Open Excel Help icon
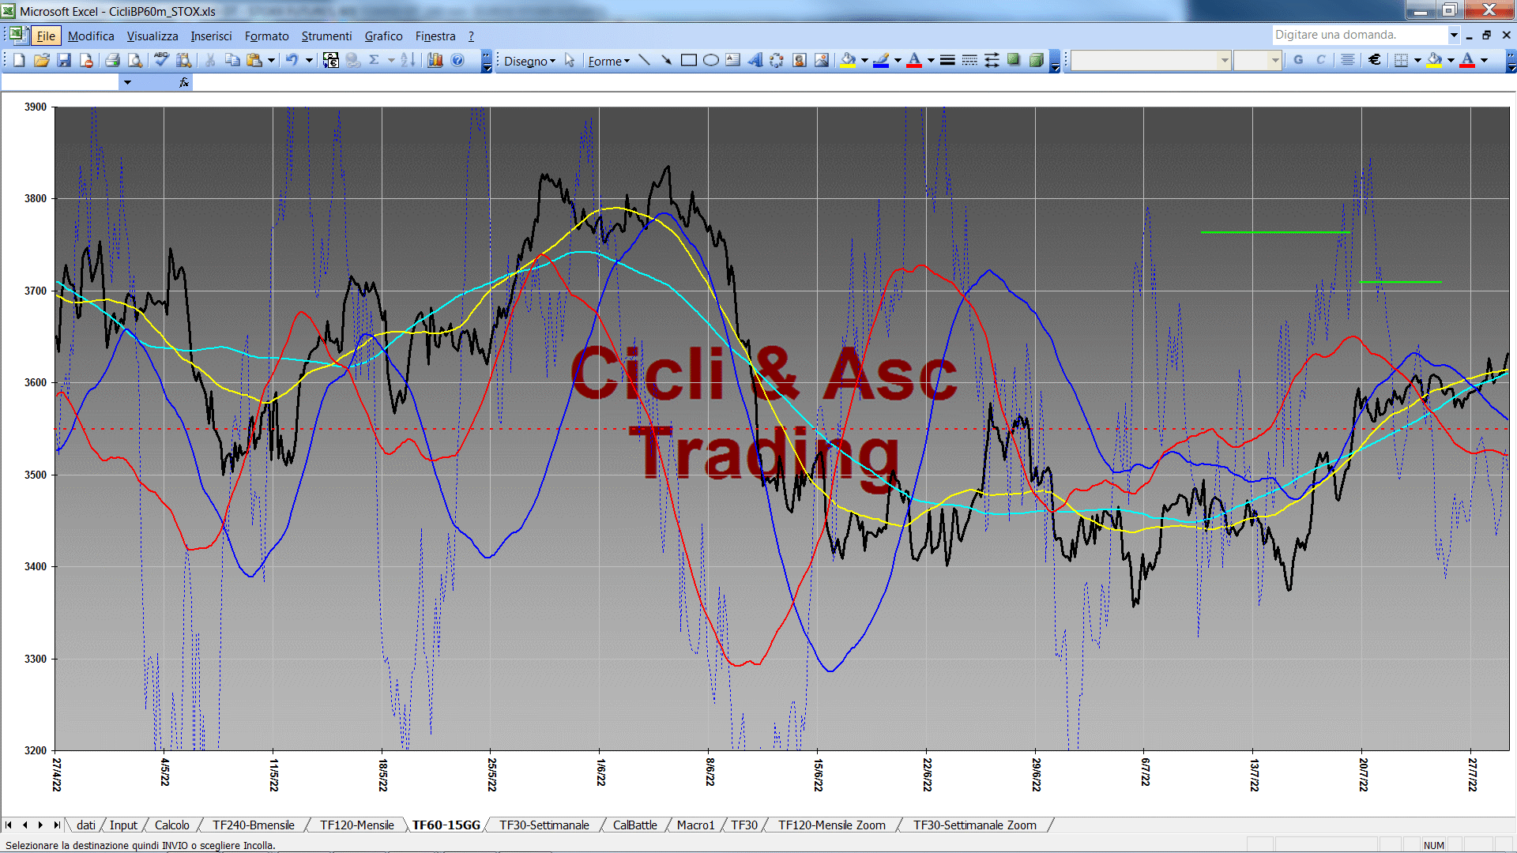1517x853 pixels. coord(457,60)
